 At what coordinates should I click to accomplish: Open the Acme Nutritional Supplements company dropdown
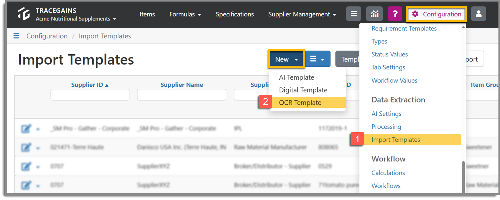pyautogui.click(x=76, y=19)
